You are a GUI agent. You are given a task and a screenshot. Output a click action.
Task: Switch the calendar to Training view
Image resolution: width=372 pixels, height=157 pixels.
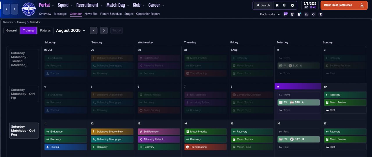28,30
